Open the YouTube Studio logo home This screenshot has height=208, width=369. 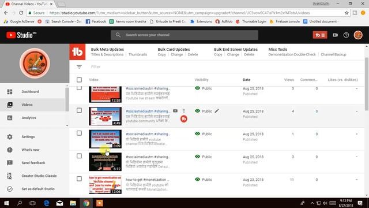(x=21, y=35)
